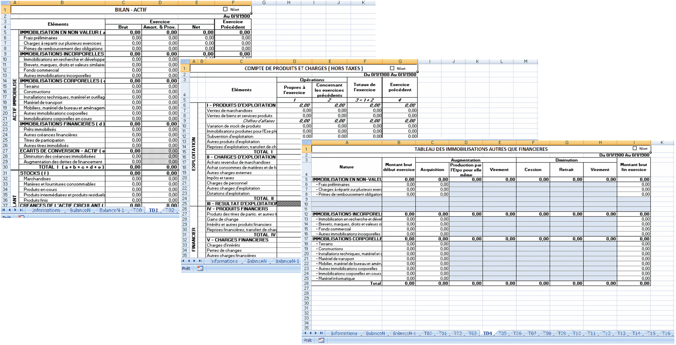Click 'Charges de personnel' cell
Image resolution: width=676 pixels, height=345 pixels.
[x=241, y=183]
